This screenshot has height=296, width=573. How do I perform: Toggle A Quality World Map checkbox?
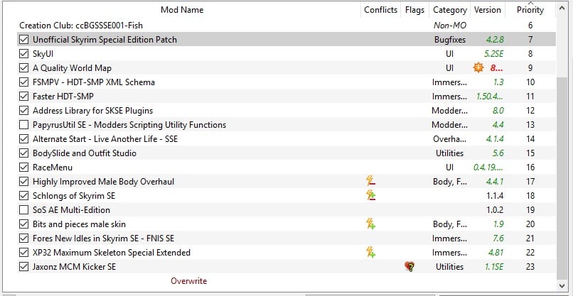pos(23,68)
